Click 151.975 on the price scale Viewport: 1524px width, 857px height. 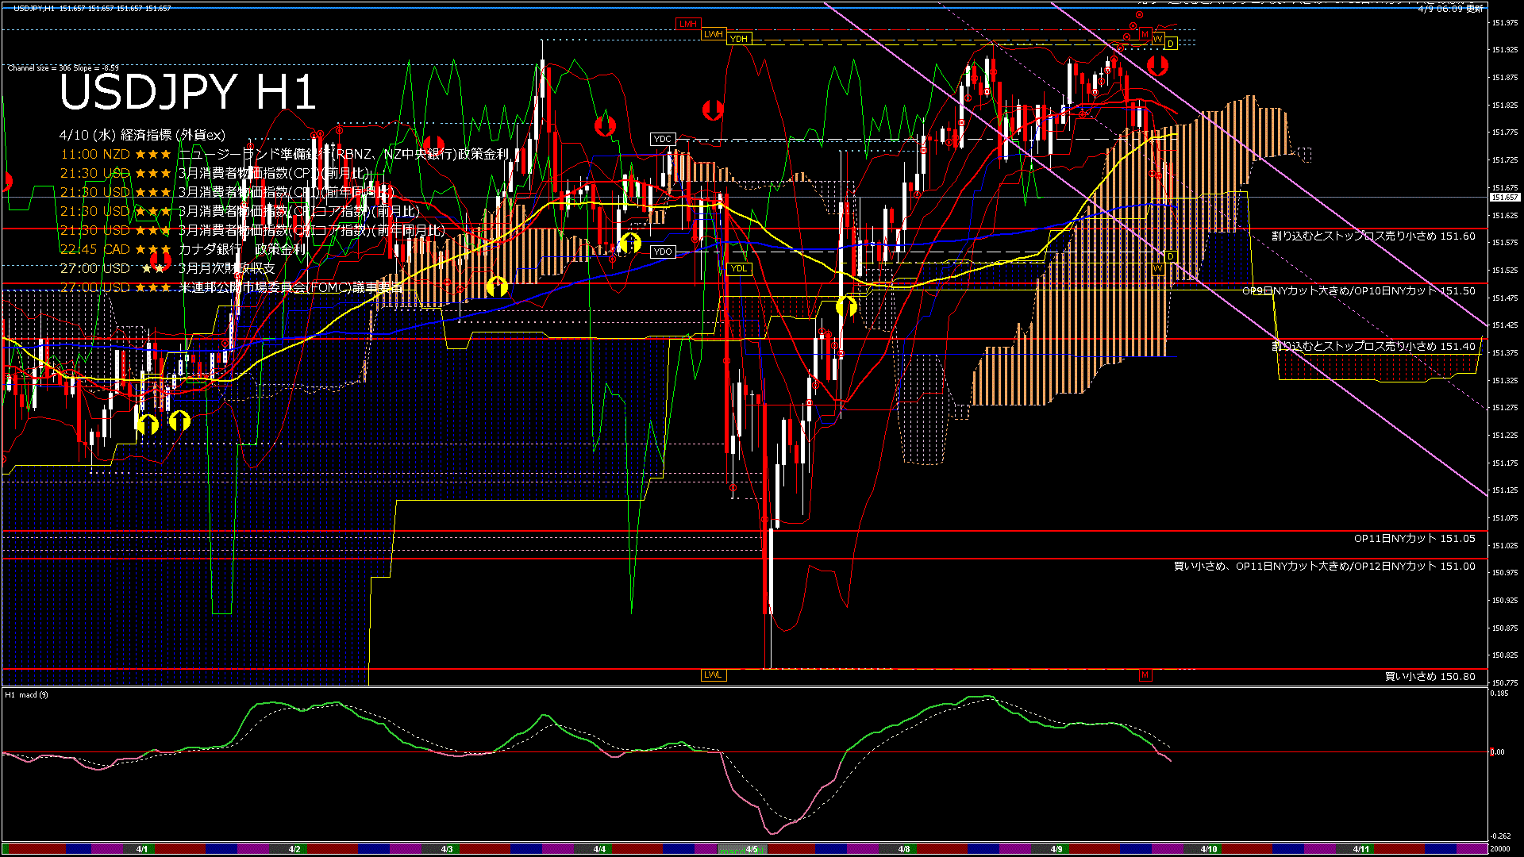coord(1505,22)
